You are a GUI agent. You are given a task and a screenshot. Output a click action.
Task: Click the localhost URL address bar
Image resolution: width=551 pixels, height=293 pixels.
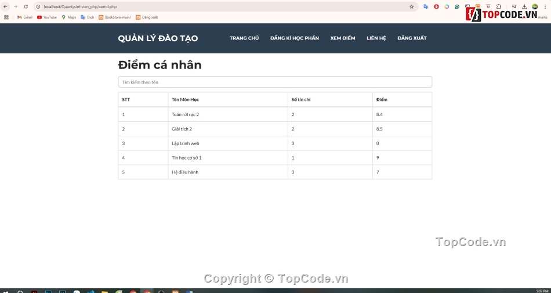(225, 7)
